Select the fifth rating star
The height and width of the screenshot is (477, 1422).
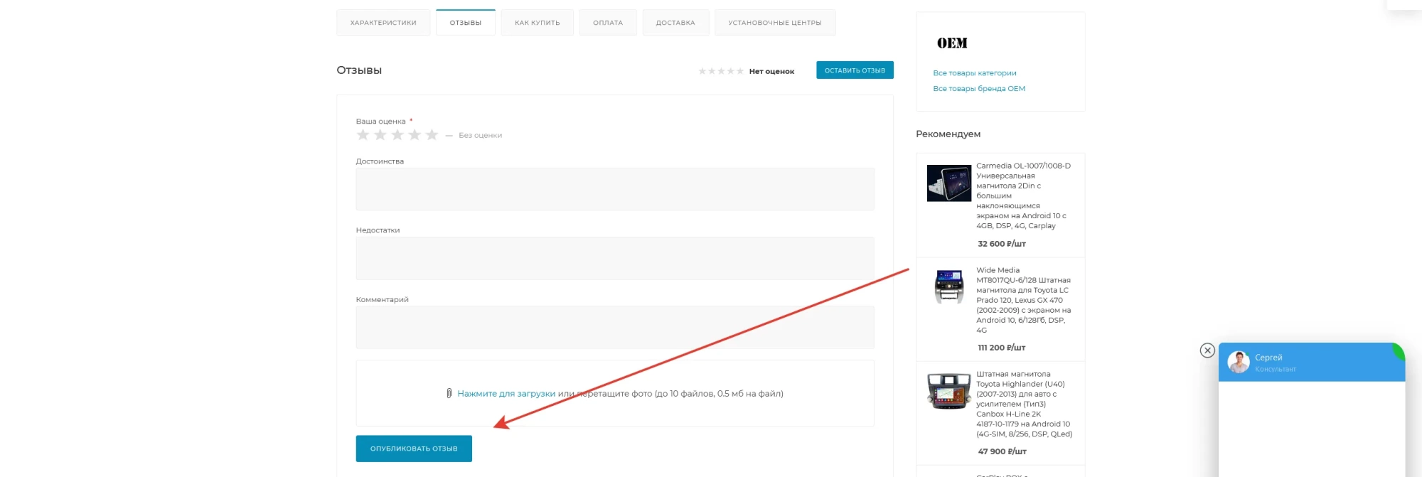point(432,135)
